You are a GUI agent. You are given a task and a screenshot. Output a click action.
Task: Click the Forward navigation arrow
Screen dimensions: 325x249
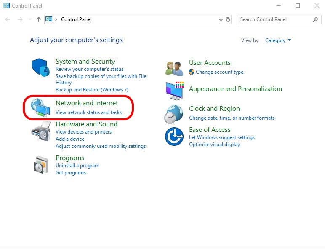coord(20,19)
